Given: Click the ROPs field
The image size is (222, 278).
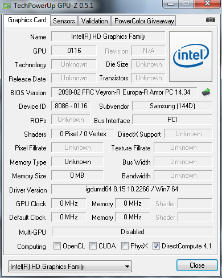Looking at the screenshot, I should pos(71,120).
